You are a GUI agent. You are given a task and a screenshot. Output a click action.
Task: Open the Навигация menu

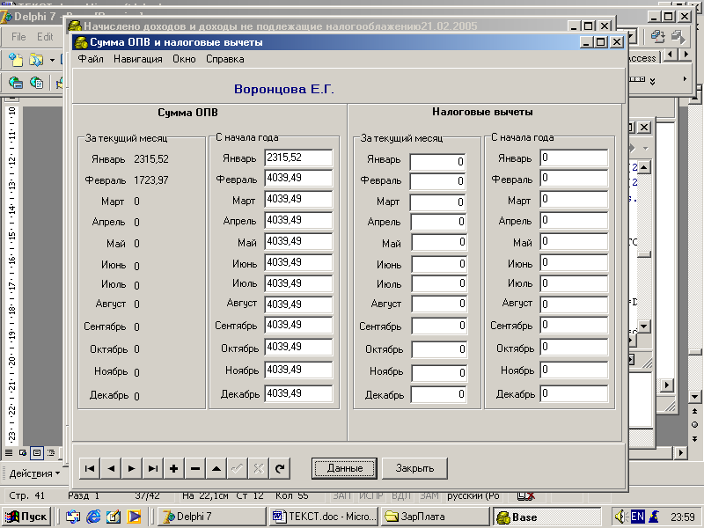click(x=137, y=59)
